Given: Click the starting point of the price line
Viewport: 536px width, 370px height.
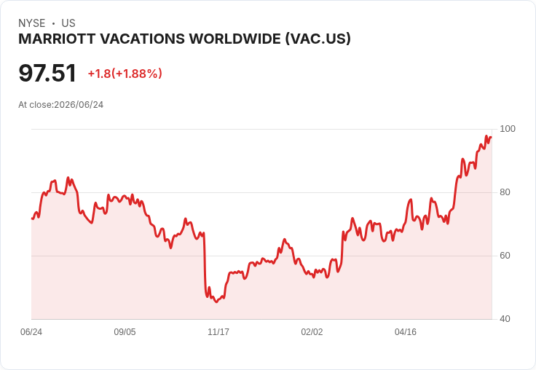Looking at the screenshot, I should (x=32, y=219).
